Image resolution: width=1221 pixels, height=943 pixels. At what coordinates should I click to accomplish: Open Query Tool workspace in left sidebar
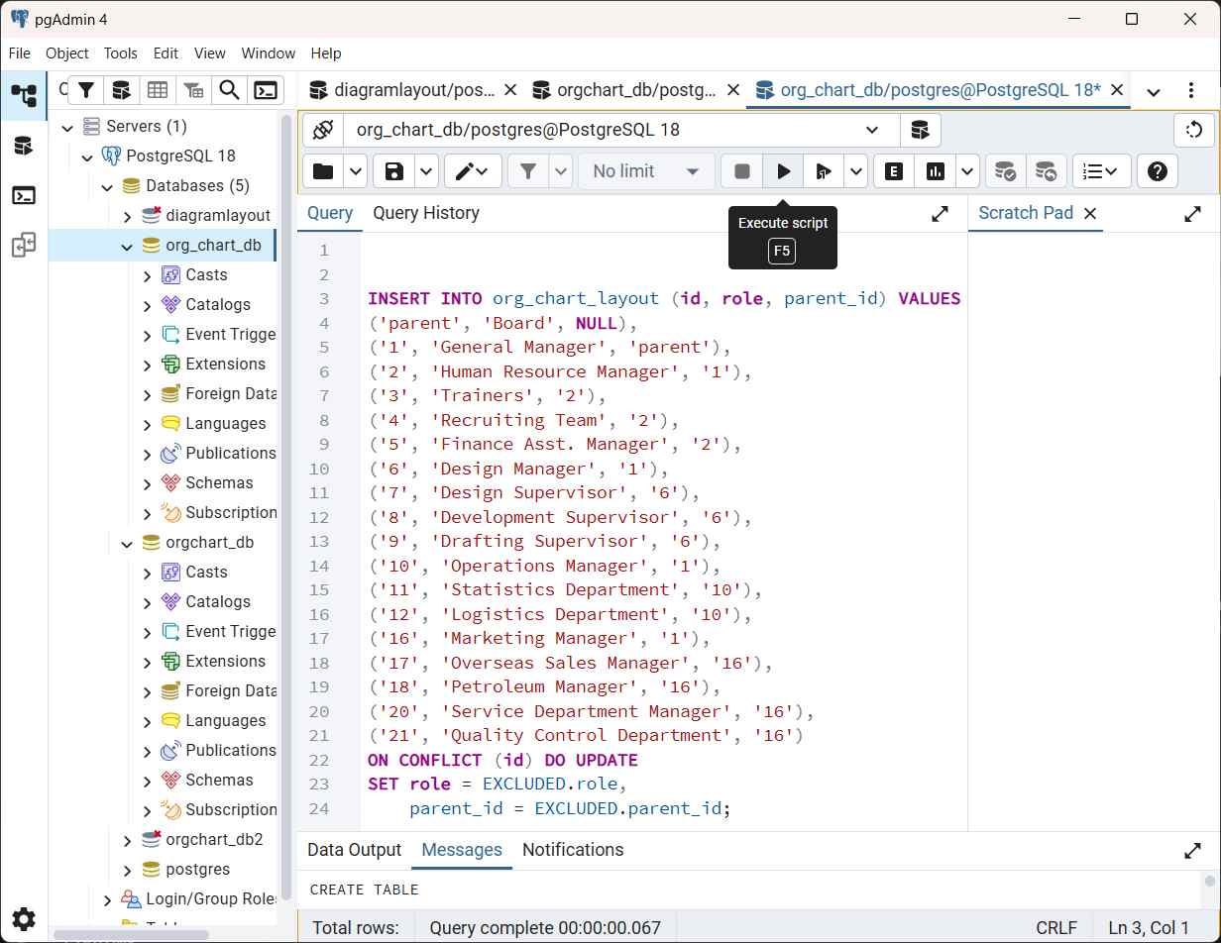24,146
